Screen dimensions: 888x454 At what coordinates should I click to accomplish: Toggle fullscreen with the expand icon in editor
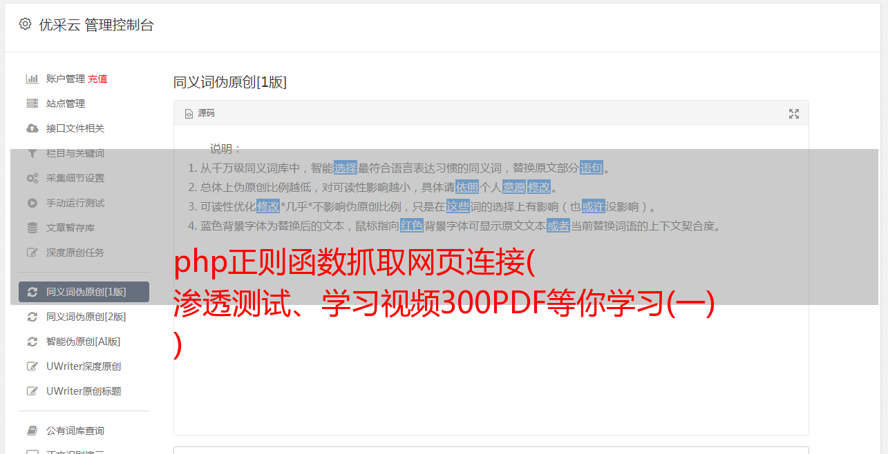pos(793,114)
